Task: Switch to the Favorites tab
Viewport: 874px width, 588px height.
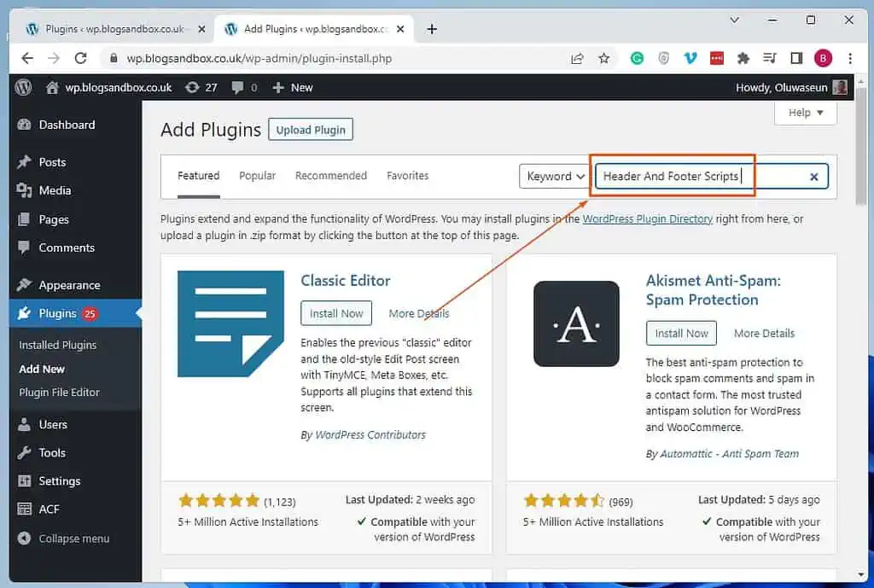Action: pyautogui.click(x=407, y=176)
